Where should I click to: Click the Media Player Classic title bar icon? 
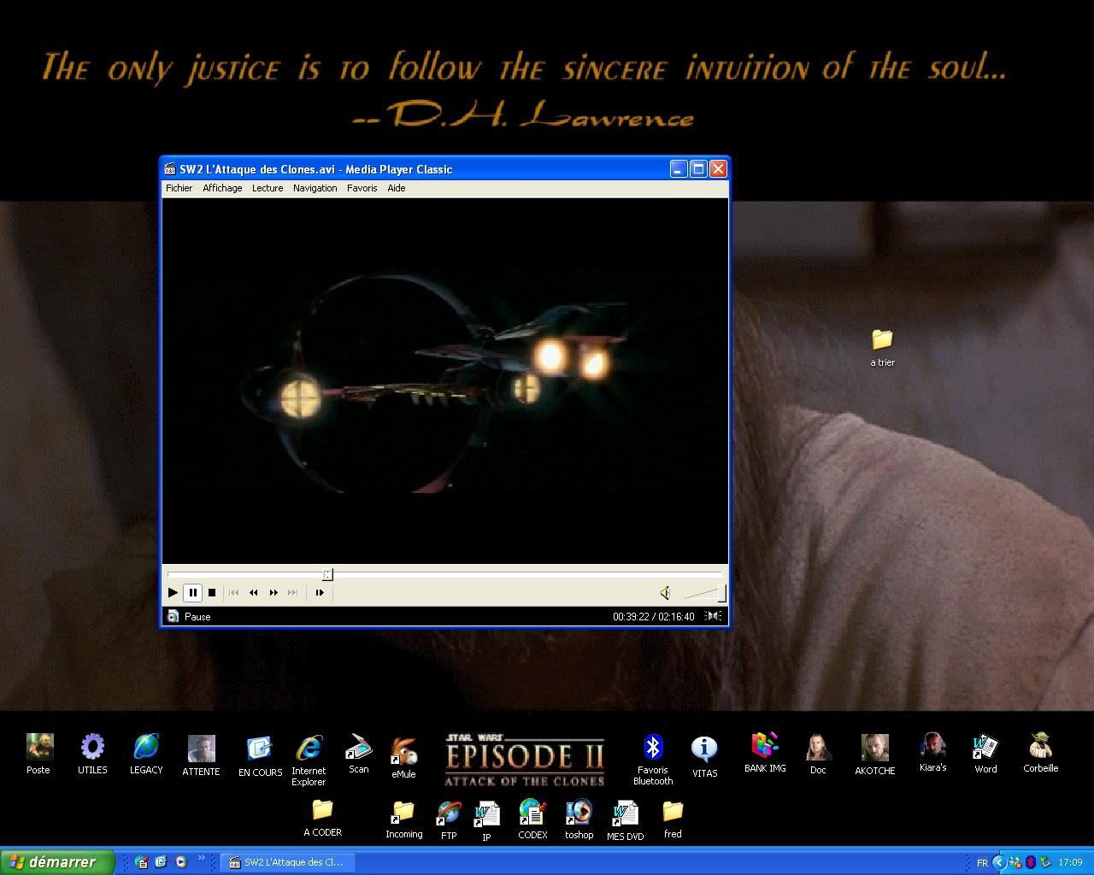click(171, 169)
